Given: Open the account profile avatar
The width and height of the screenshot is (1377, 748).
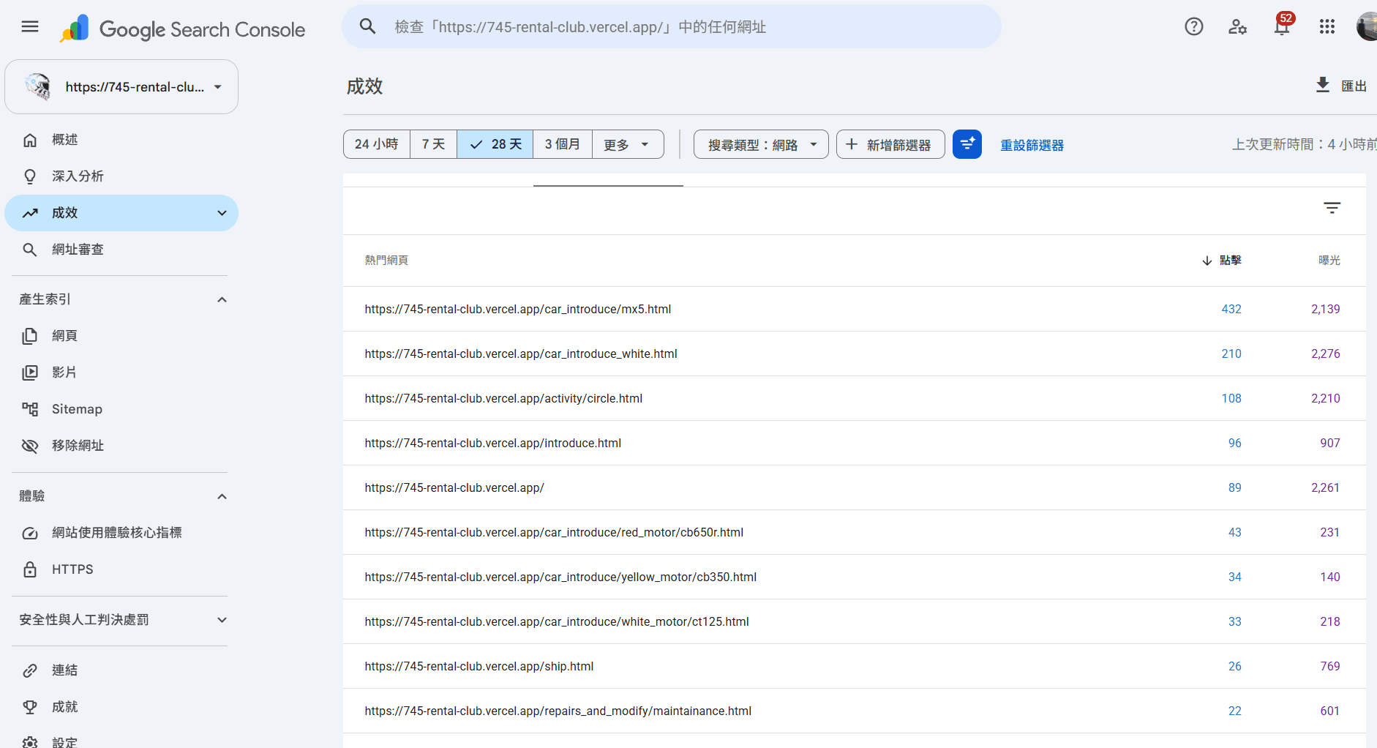Looking at the screenshot, I should pos(1367,27).
